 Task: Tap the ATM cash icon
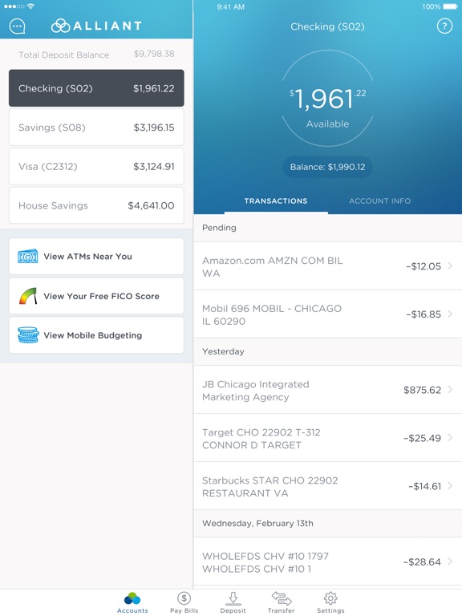(x=28, y=256)
